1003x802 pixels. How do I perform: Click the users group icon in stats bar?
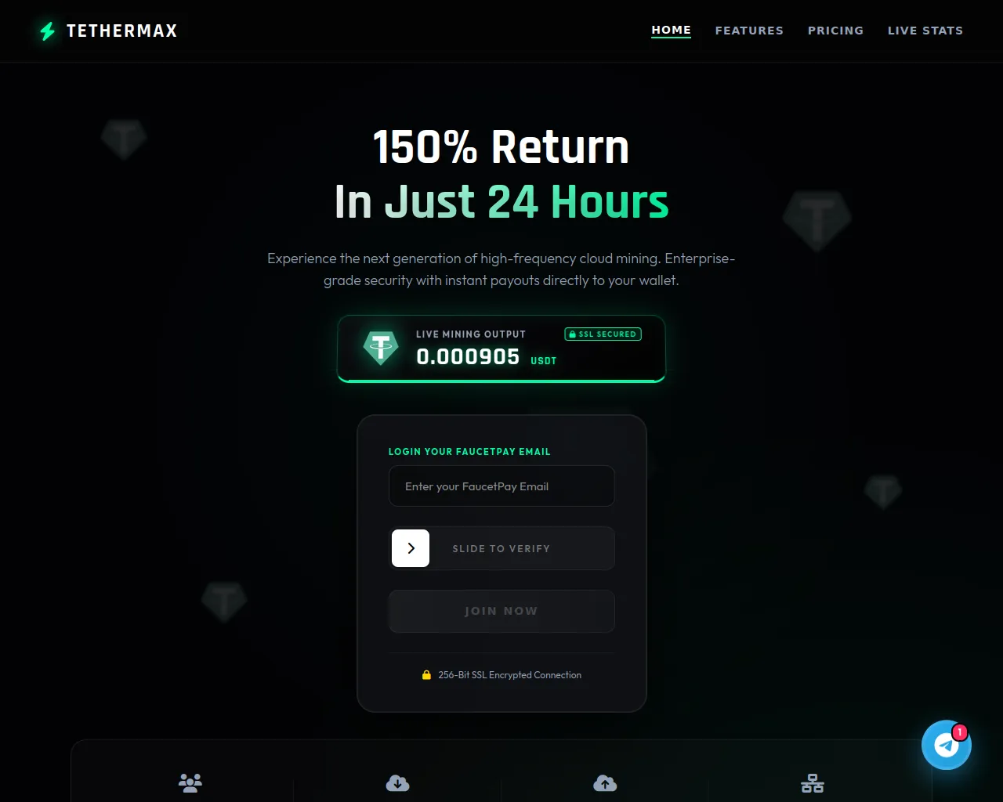[190, 782]
